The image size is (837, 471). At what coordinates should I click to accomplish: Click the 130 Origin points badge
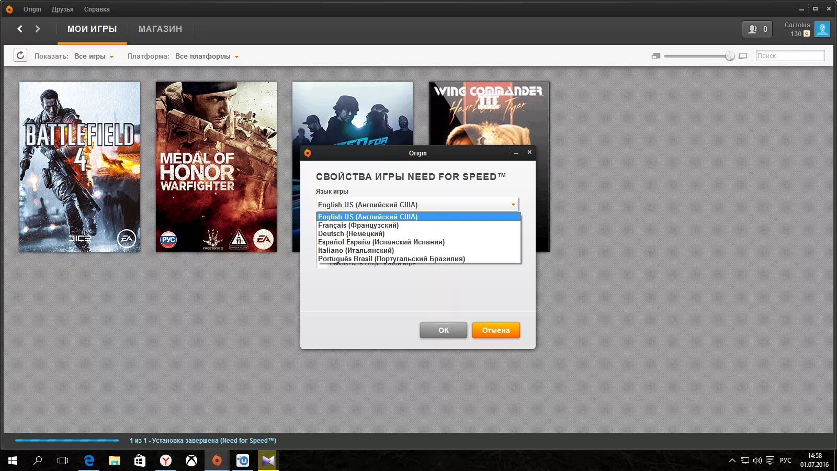coord(800,33)
